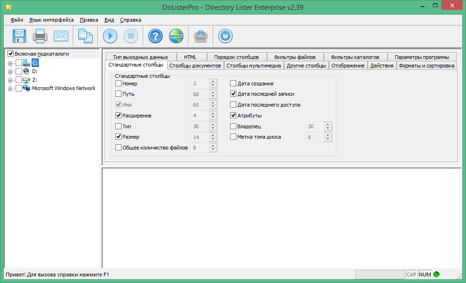466x283 pixels.
Task: Switch to Фильтры файлов tab
Action: click(295, 57)
